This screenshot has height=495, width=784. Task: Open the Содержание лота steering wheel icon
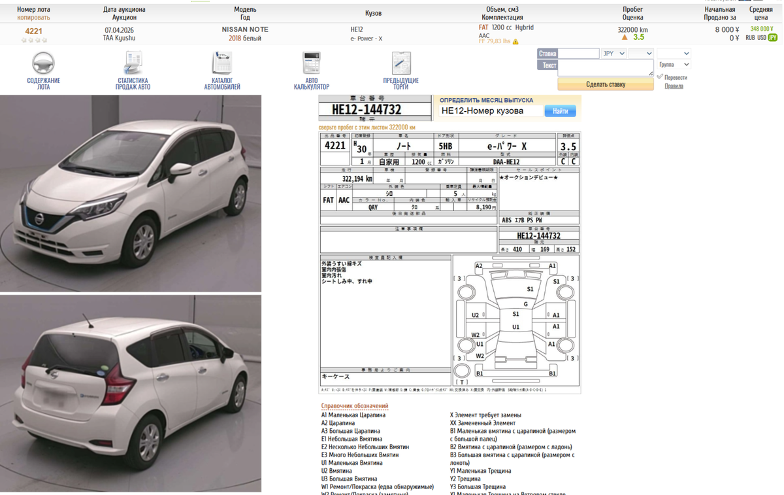coord(43,63)
